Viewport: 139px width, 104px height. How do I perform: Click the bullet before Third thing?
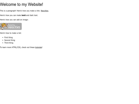3,43
